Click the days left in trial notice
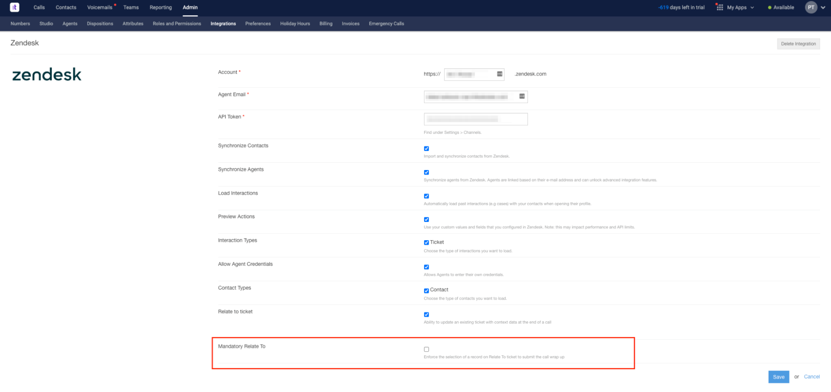 [681, 7]
